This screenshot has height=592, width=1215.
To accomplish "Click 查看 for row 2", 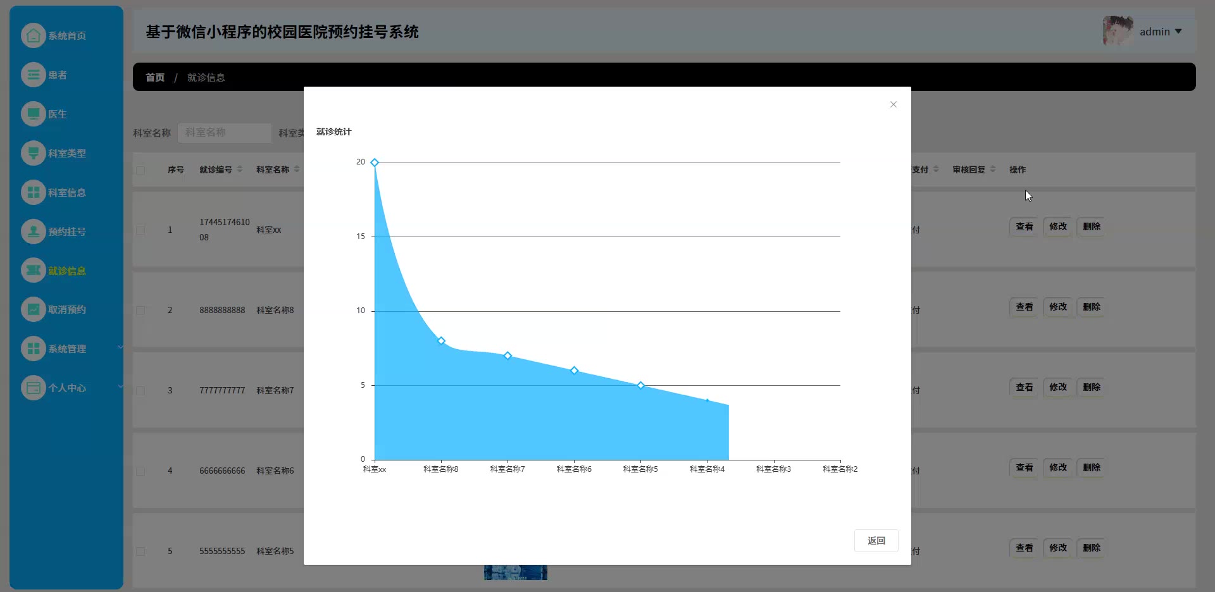I will [1025, 307].
